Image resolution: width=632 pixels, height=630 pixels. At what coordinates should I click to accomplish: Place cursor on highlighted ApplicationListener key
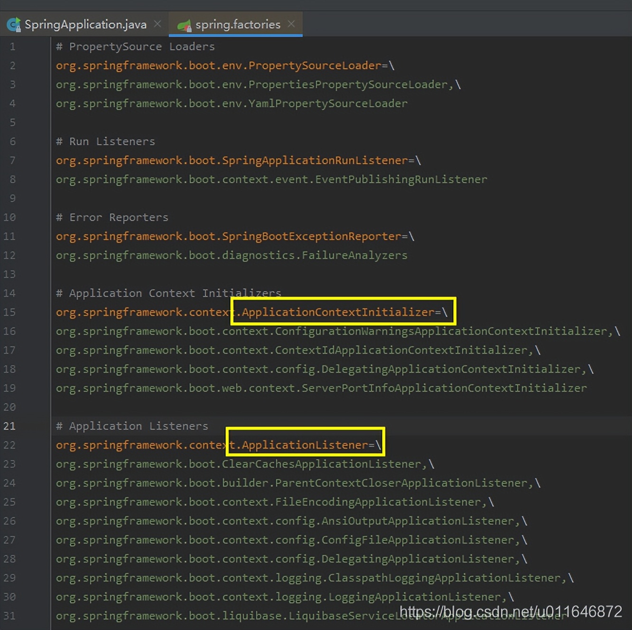coord(305,445)
